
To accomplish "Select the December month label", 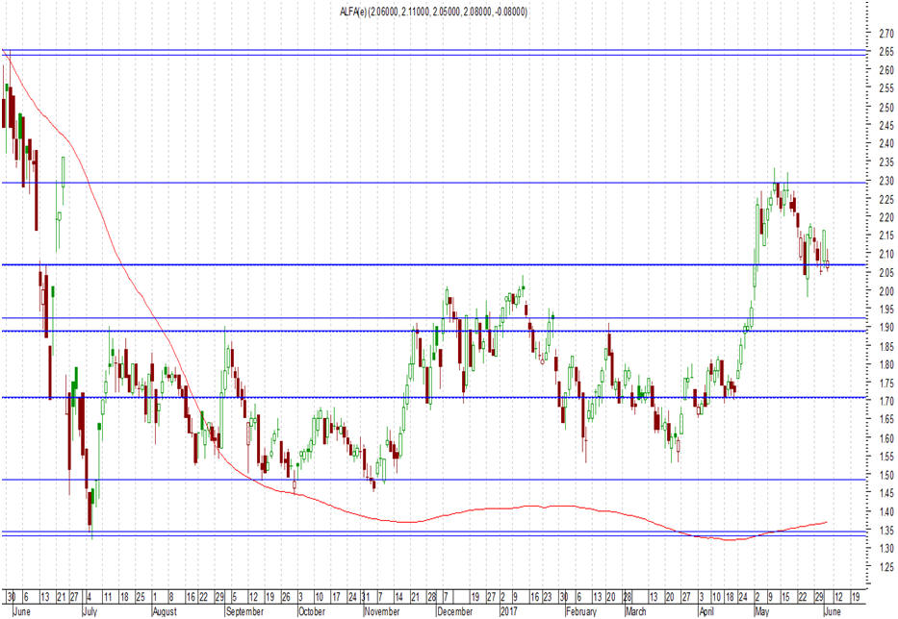I will coord(454,611).
